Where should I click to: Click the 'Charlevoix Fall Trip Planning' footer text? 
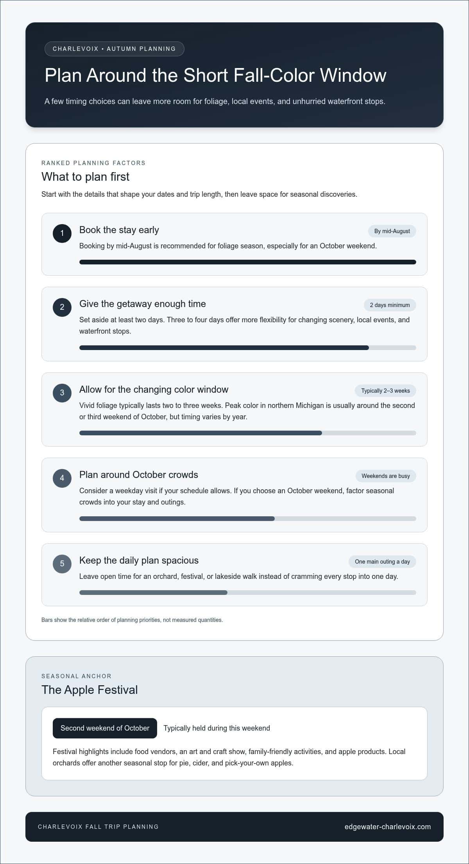click(98, 827)
